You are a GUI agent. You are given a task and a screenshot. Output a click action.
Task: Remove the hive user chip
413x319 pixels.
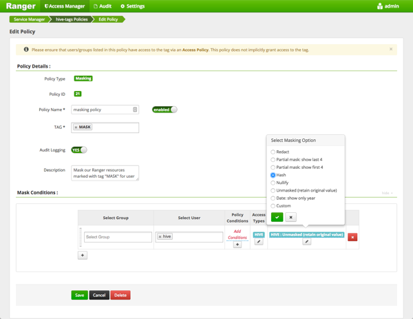[160, 236]
